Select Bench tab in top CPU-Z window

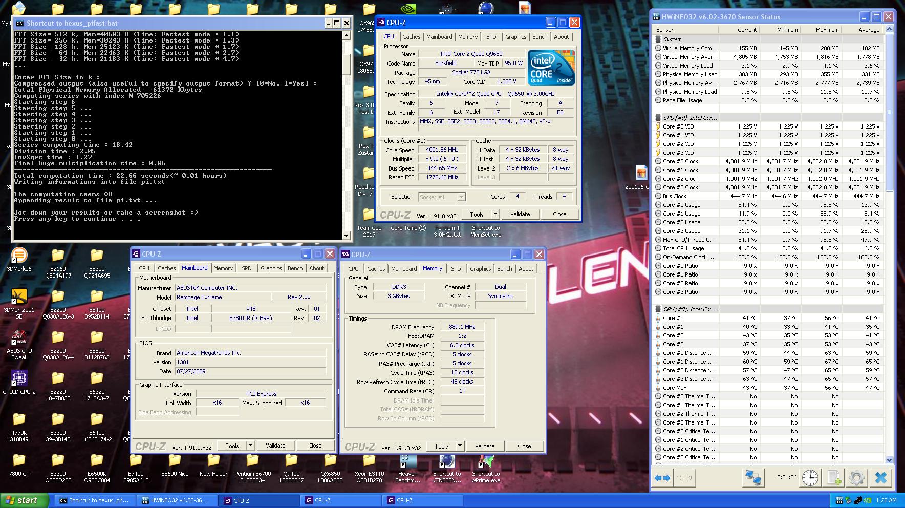[540, 37]
